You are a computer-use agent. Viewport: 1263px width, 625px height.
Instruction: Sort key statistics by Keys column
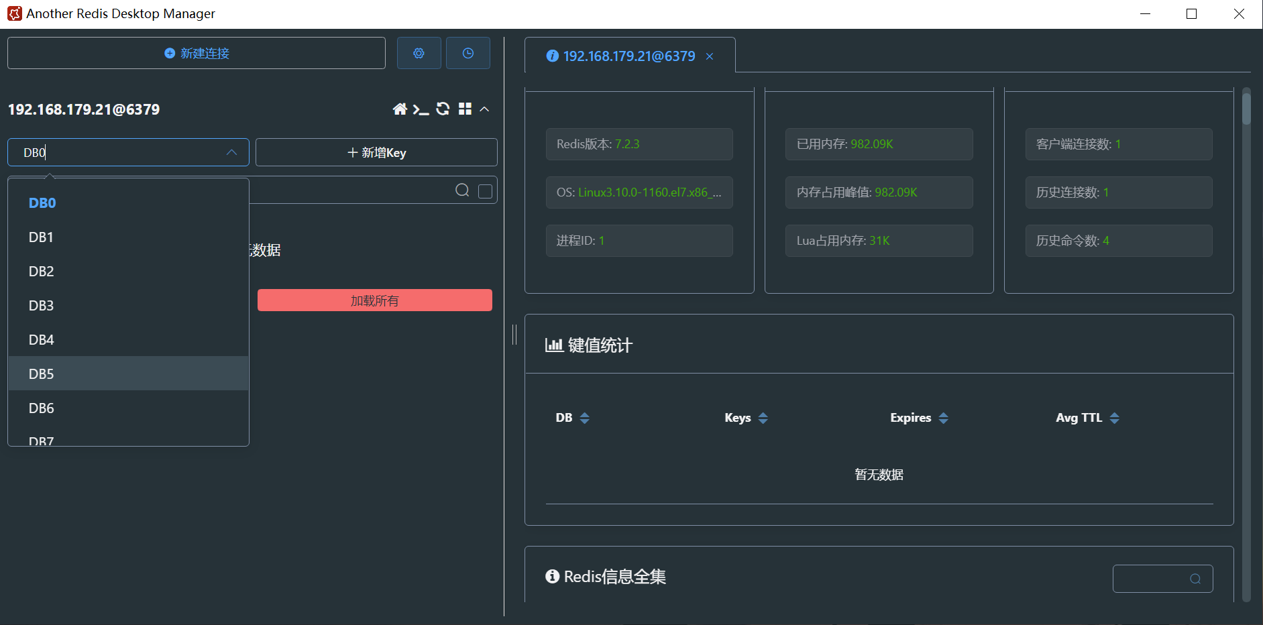763,418
